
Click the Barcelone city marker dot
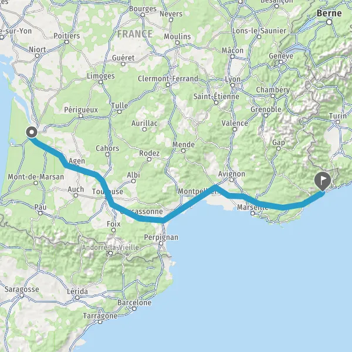(134, 309)
